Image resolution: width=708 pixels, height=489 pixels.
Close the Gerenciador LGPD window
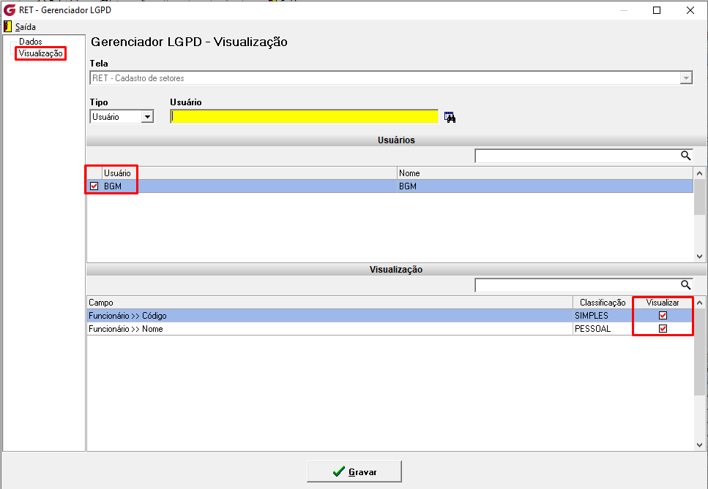690,10
